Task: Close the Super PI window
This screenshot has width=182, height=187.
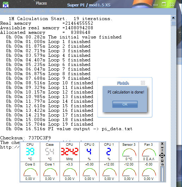Action: pyautogui.click(x=172, y=5)
